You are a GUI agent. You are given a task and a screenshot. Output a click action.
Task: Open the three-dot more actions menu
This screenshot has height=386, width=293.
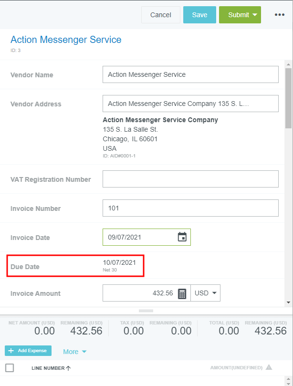(279, 15)
